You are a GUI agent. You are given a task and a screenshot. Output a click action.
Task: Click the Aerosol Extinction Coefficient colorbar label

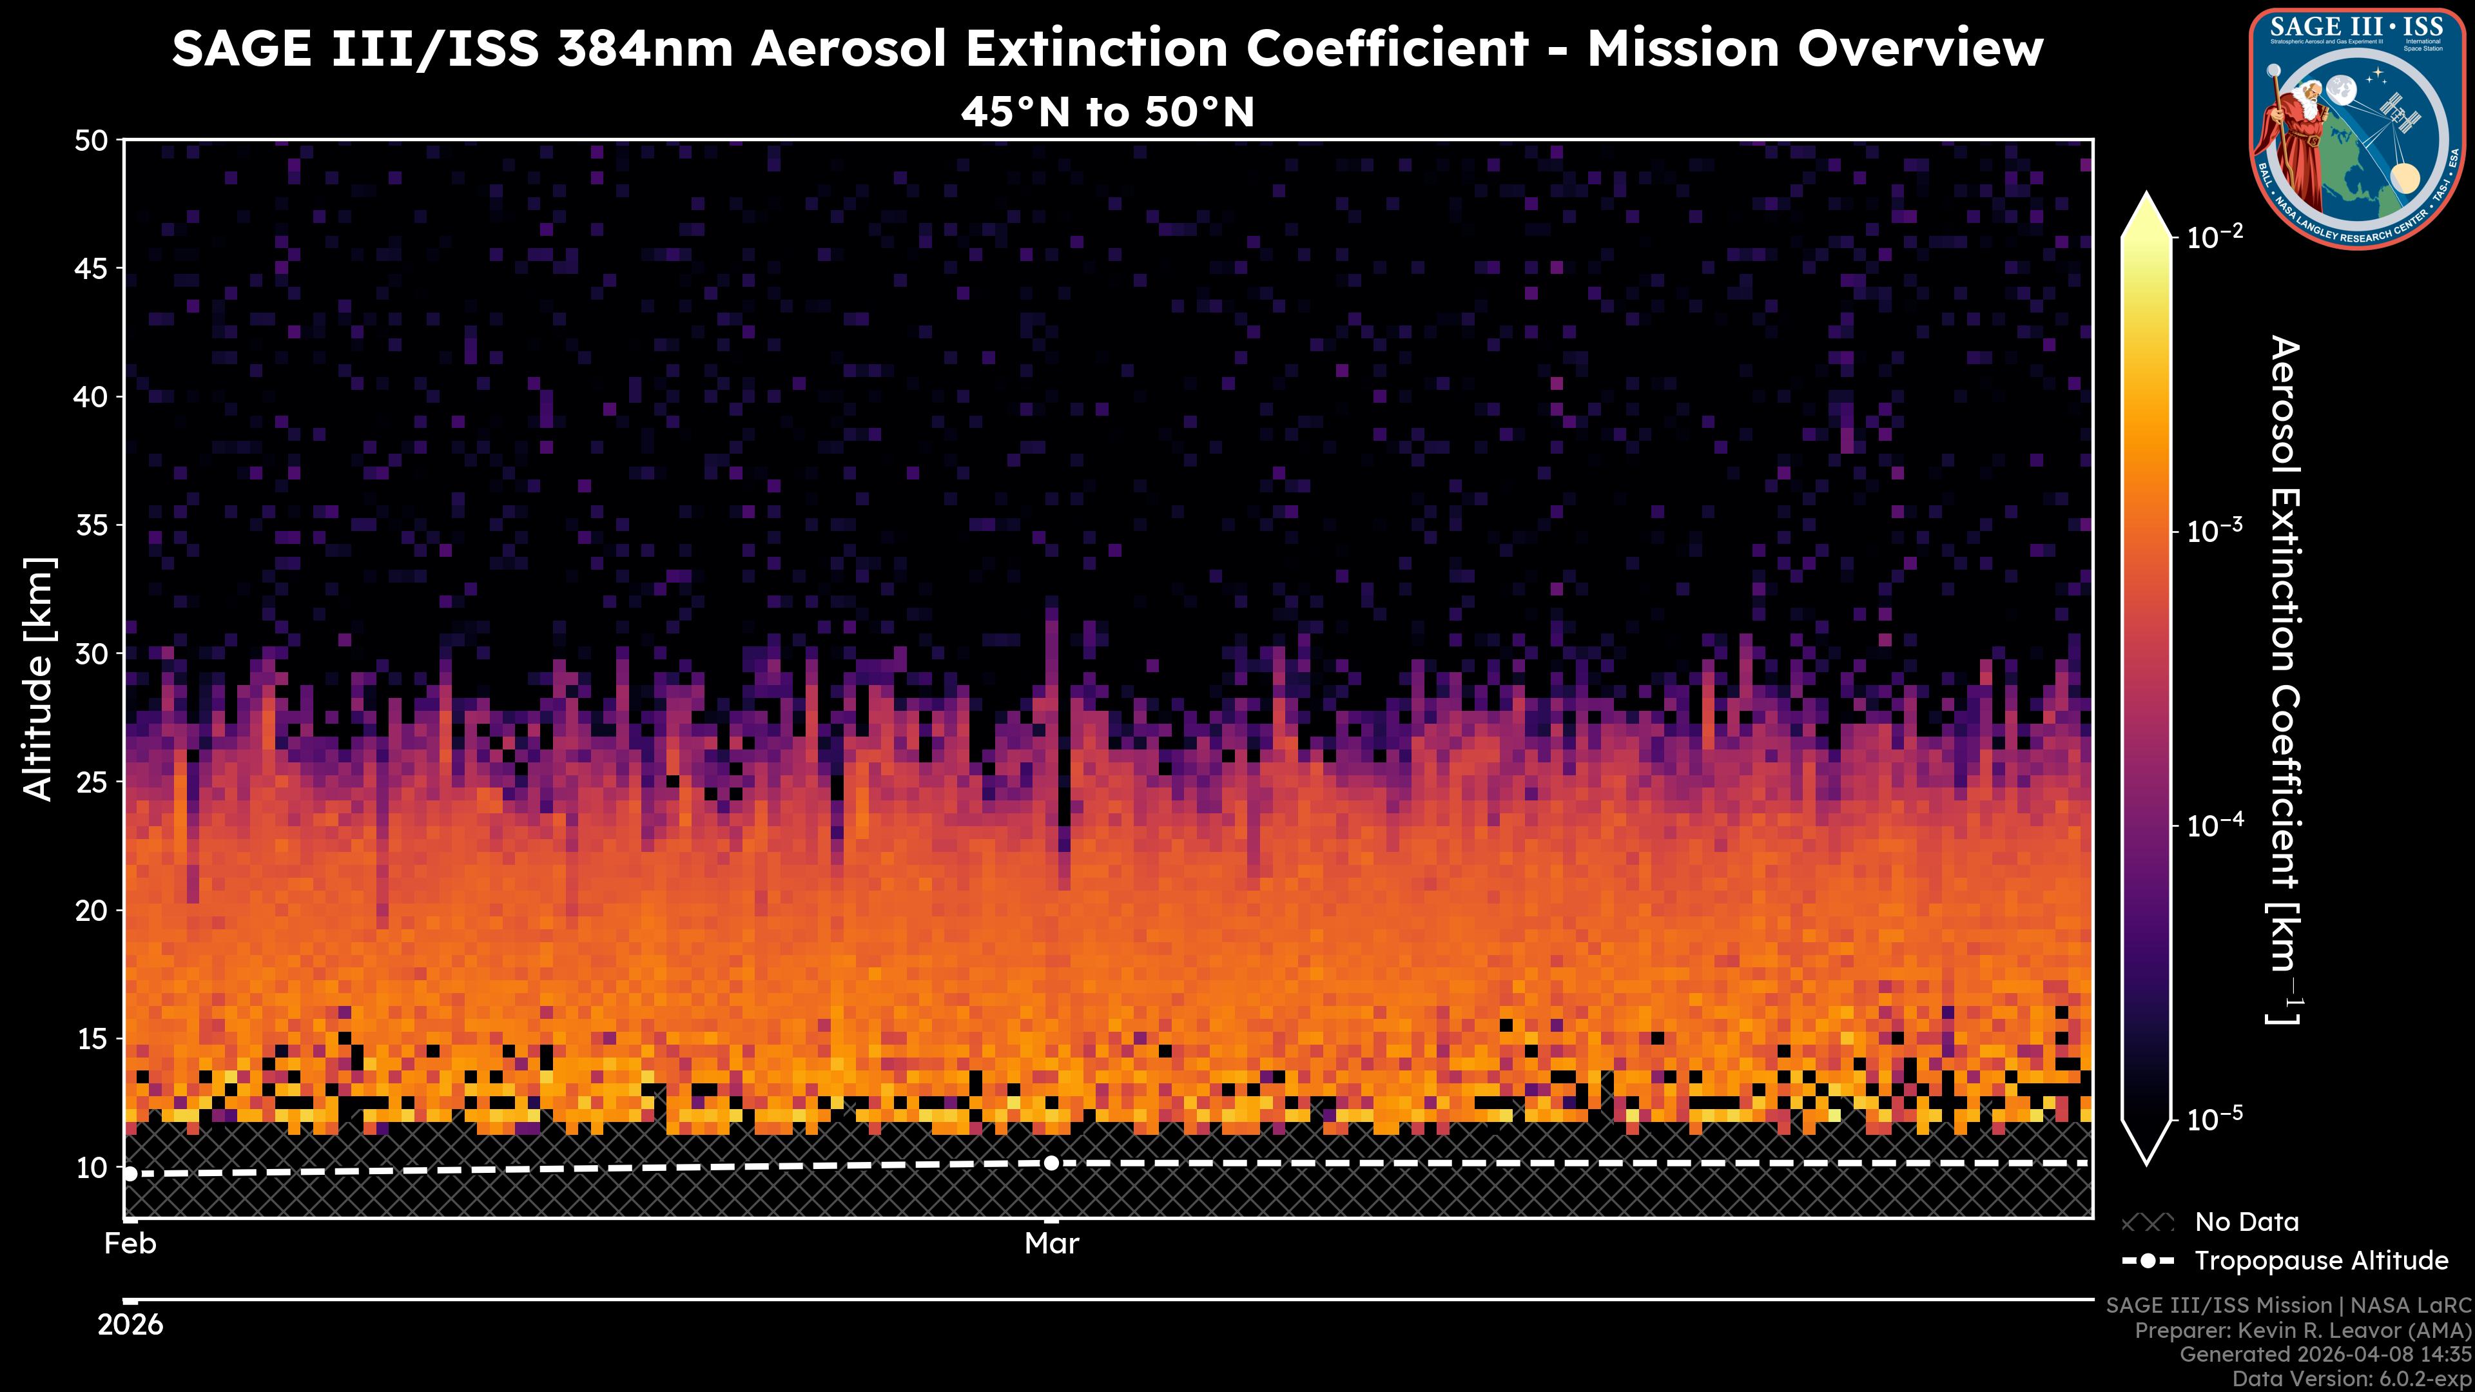tap(2285, 680)
